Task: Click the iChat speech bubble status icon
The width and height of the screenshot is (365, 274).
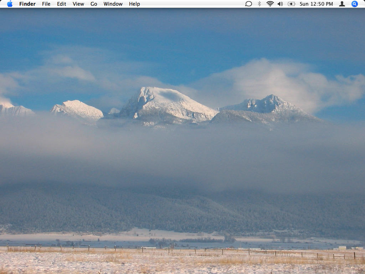Action: (248, 4)
